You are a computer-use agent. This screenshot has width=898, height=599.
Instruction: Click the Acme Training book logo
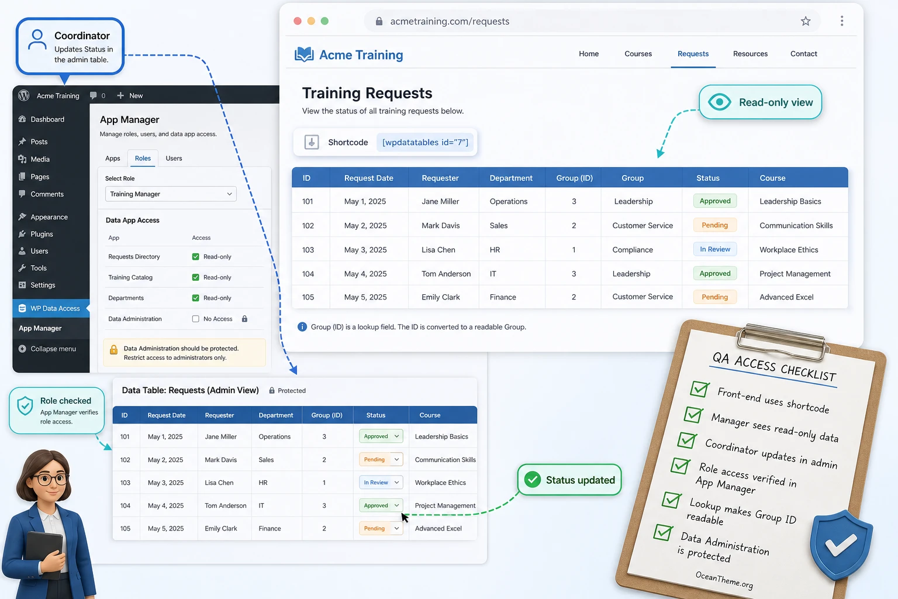click(x=304, y=54)
